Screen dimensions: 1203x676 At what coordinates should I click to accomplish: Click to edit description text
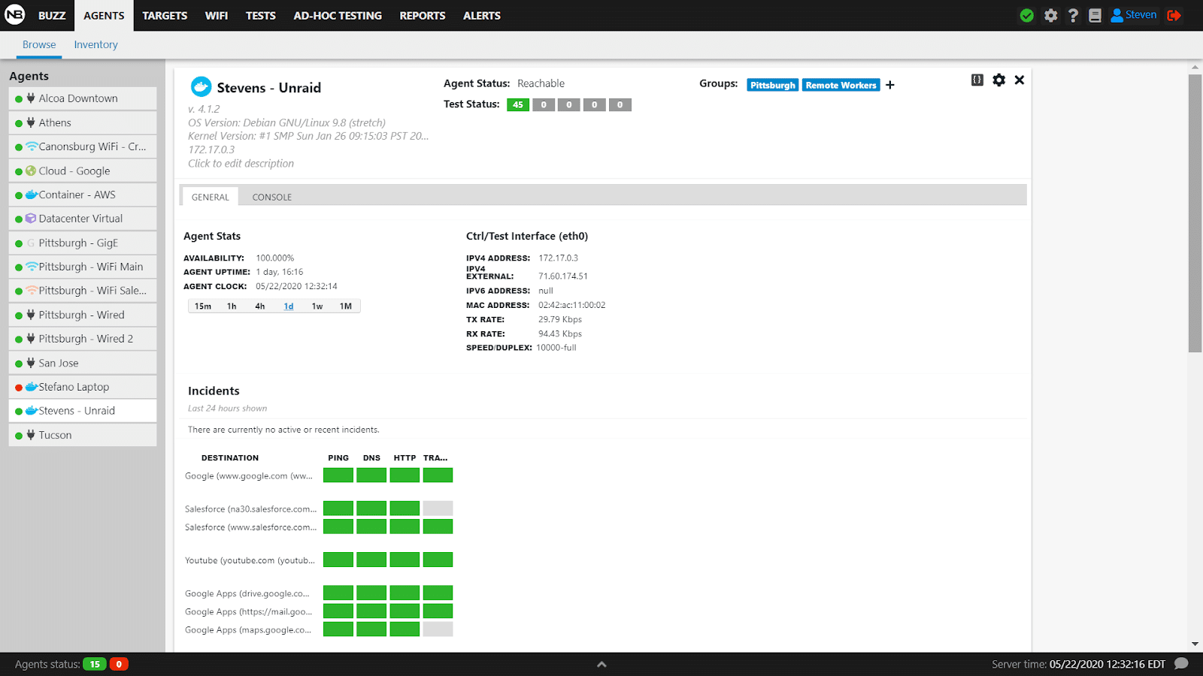tap(241, 164)
